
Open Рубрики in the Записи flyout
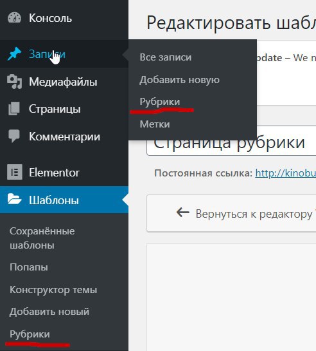point(159,102)
